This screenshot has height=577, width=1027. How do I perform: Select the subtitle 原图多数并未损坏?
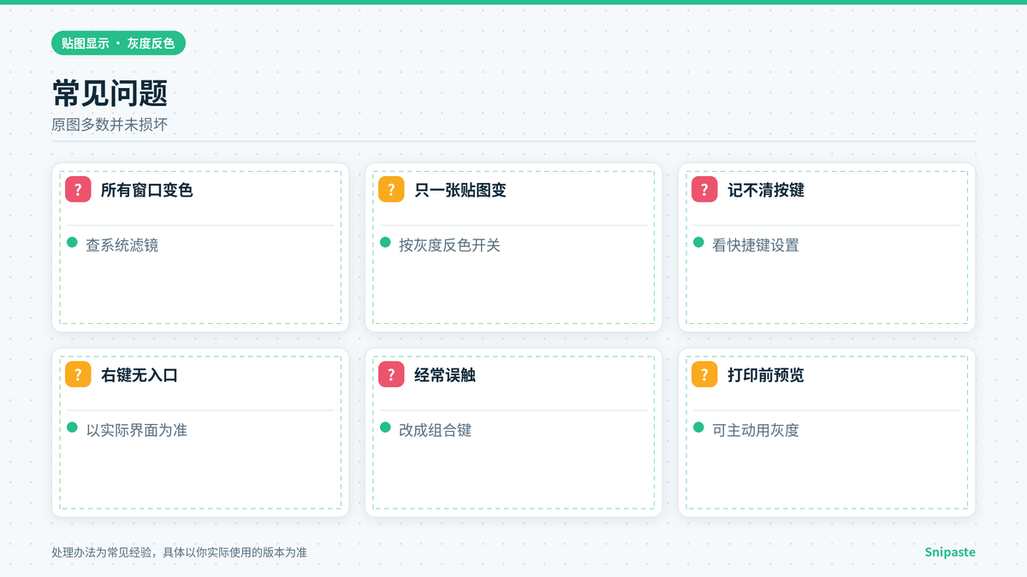pyautogui.click(x=110, y=125)
